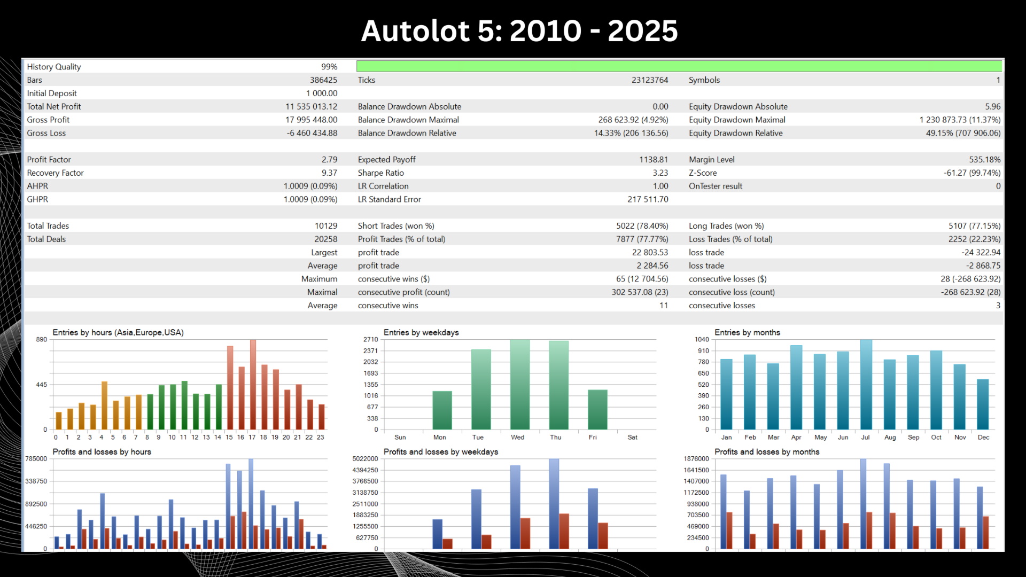Viewport: 1026px width, 577px height.
Task: Click the Wed bar in Entries by weekdays
Action: click(x=519, y=385)
